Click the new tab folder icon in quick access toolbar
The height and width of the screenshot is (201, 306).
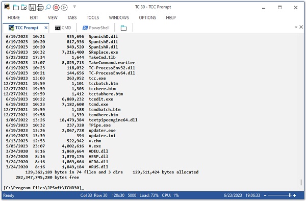(x=16, y=8)
